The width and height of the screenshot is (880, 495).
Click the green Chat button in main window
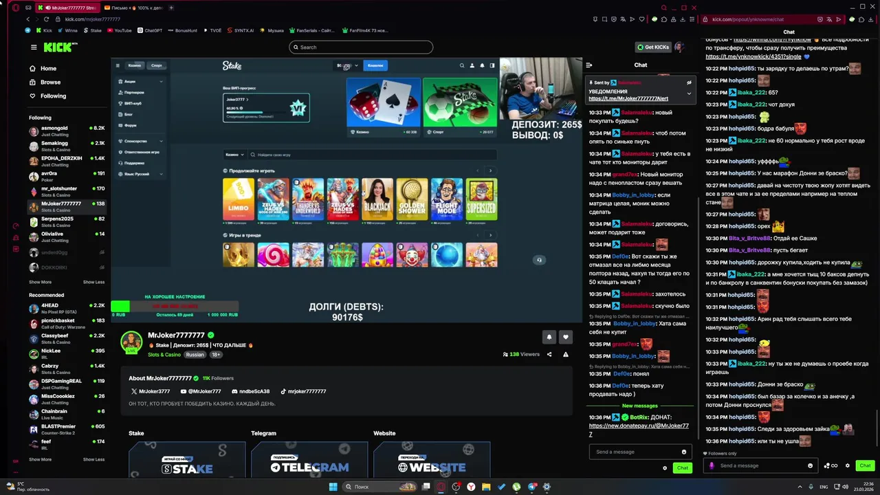[x=682, y=468]
